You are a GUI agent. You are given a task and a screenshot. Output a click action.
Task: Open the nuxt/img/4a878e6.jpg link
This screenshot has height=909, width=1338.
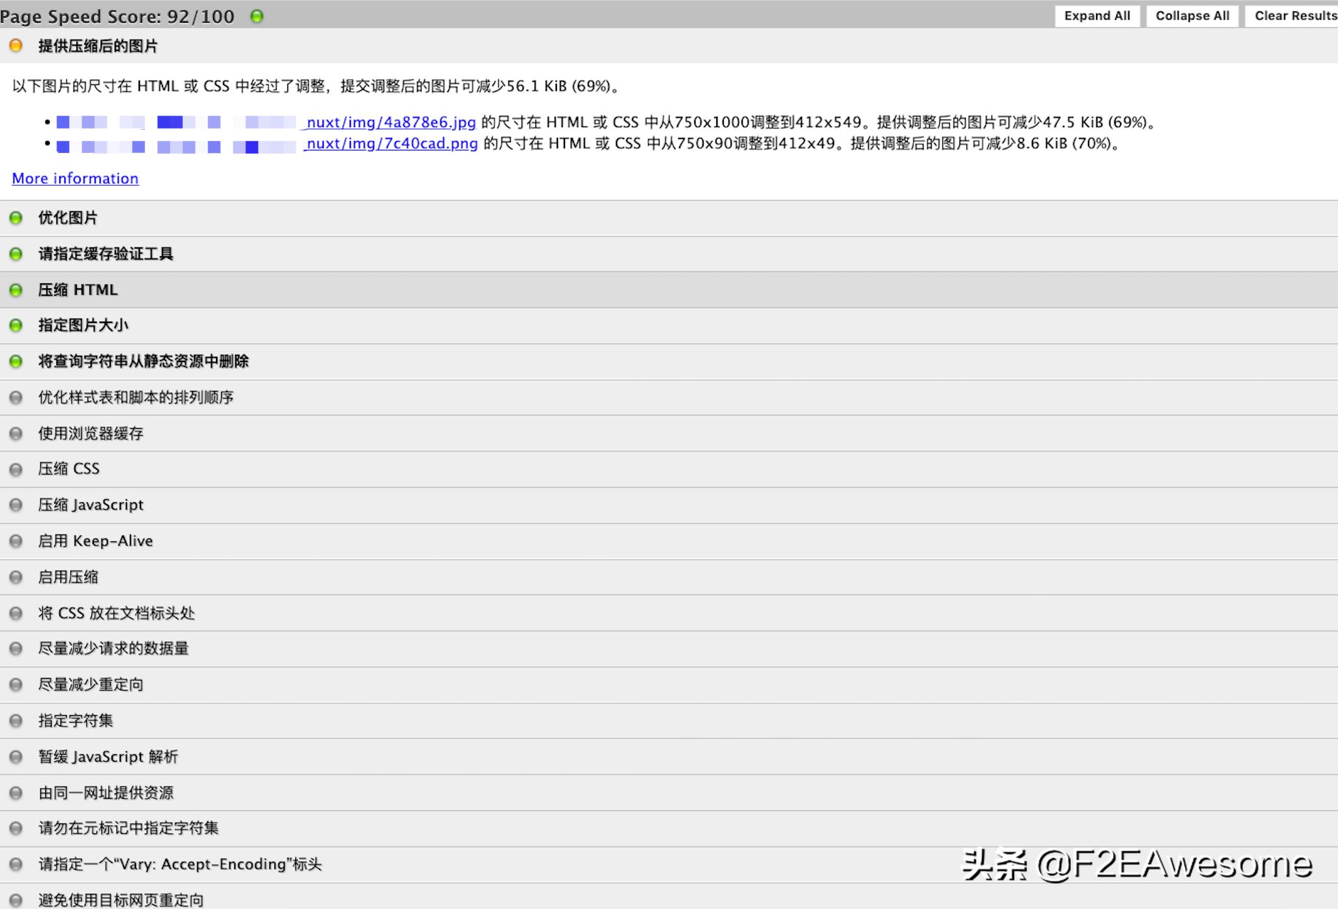(x=391, y=122)
